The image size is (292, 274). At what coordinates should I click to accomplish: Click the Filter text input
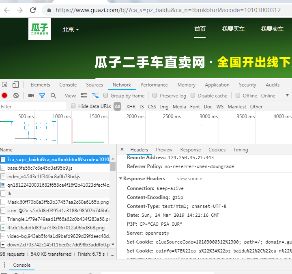click(33, 107)
